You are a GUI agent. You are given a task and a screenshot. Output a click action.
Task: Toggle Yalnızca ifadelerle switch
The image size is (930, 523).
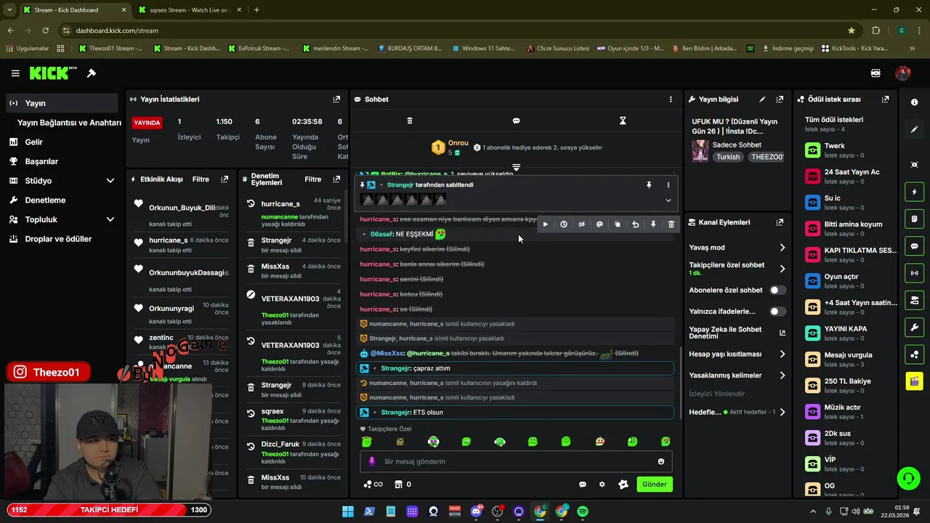777,312
